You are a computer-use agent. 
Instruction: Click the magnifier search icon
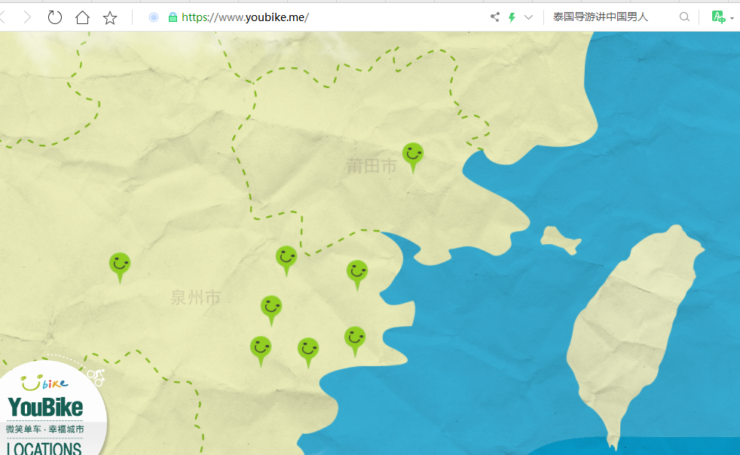click(x=684, y=17)
